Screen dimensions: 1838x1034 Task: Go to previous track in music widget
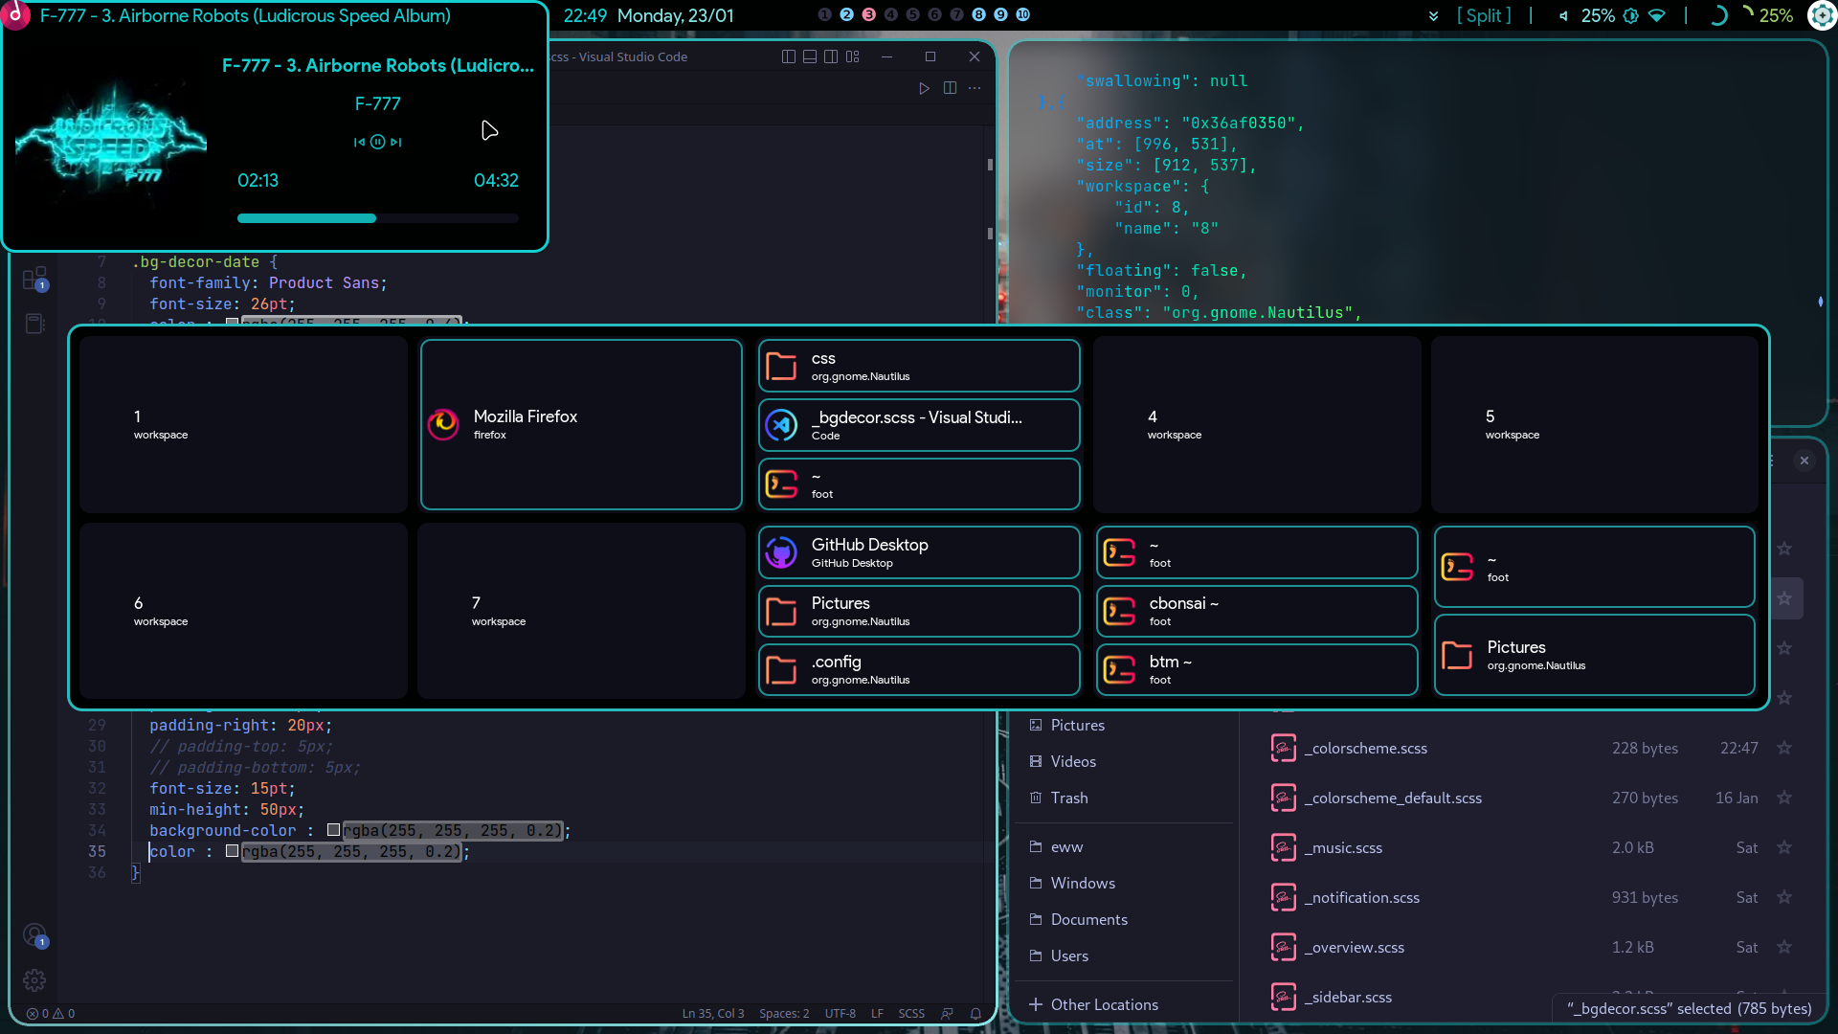(359, 142)
